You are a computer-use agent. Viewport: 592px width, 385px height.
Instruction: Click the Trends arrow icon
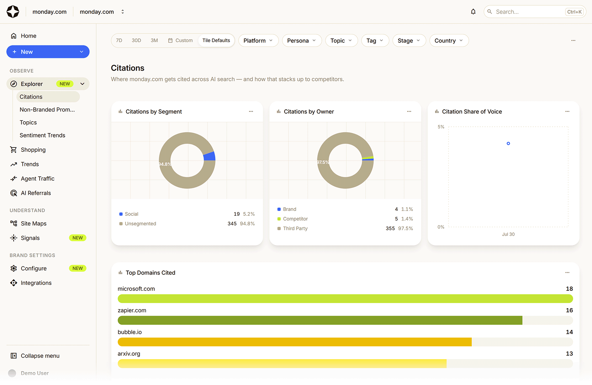14,164
